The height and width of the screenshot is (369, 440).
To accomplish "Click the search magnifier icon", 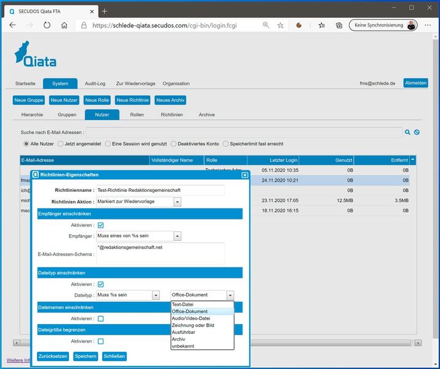I will coord(407,132).
